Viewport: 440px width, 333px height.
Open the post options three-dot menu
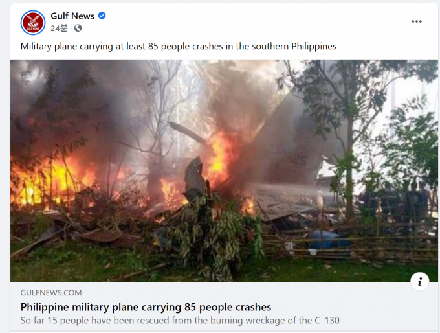pyautogui.click(x=417, y=21)
